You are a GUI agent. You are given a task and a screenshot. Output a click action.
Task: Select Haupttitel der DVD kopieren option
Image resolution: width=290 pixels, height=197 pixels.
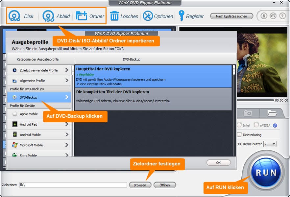coord(153,76)
